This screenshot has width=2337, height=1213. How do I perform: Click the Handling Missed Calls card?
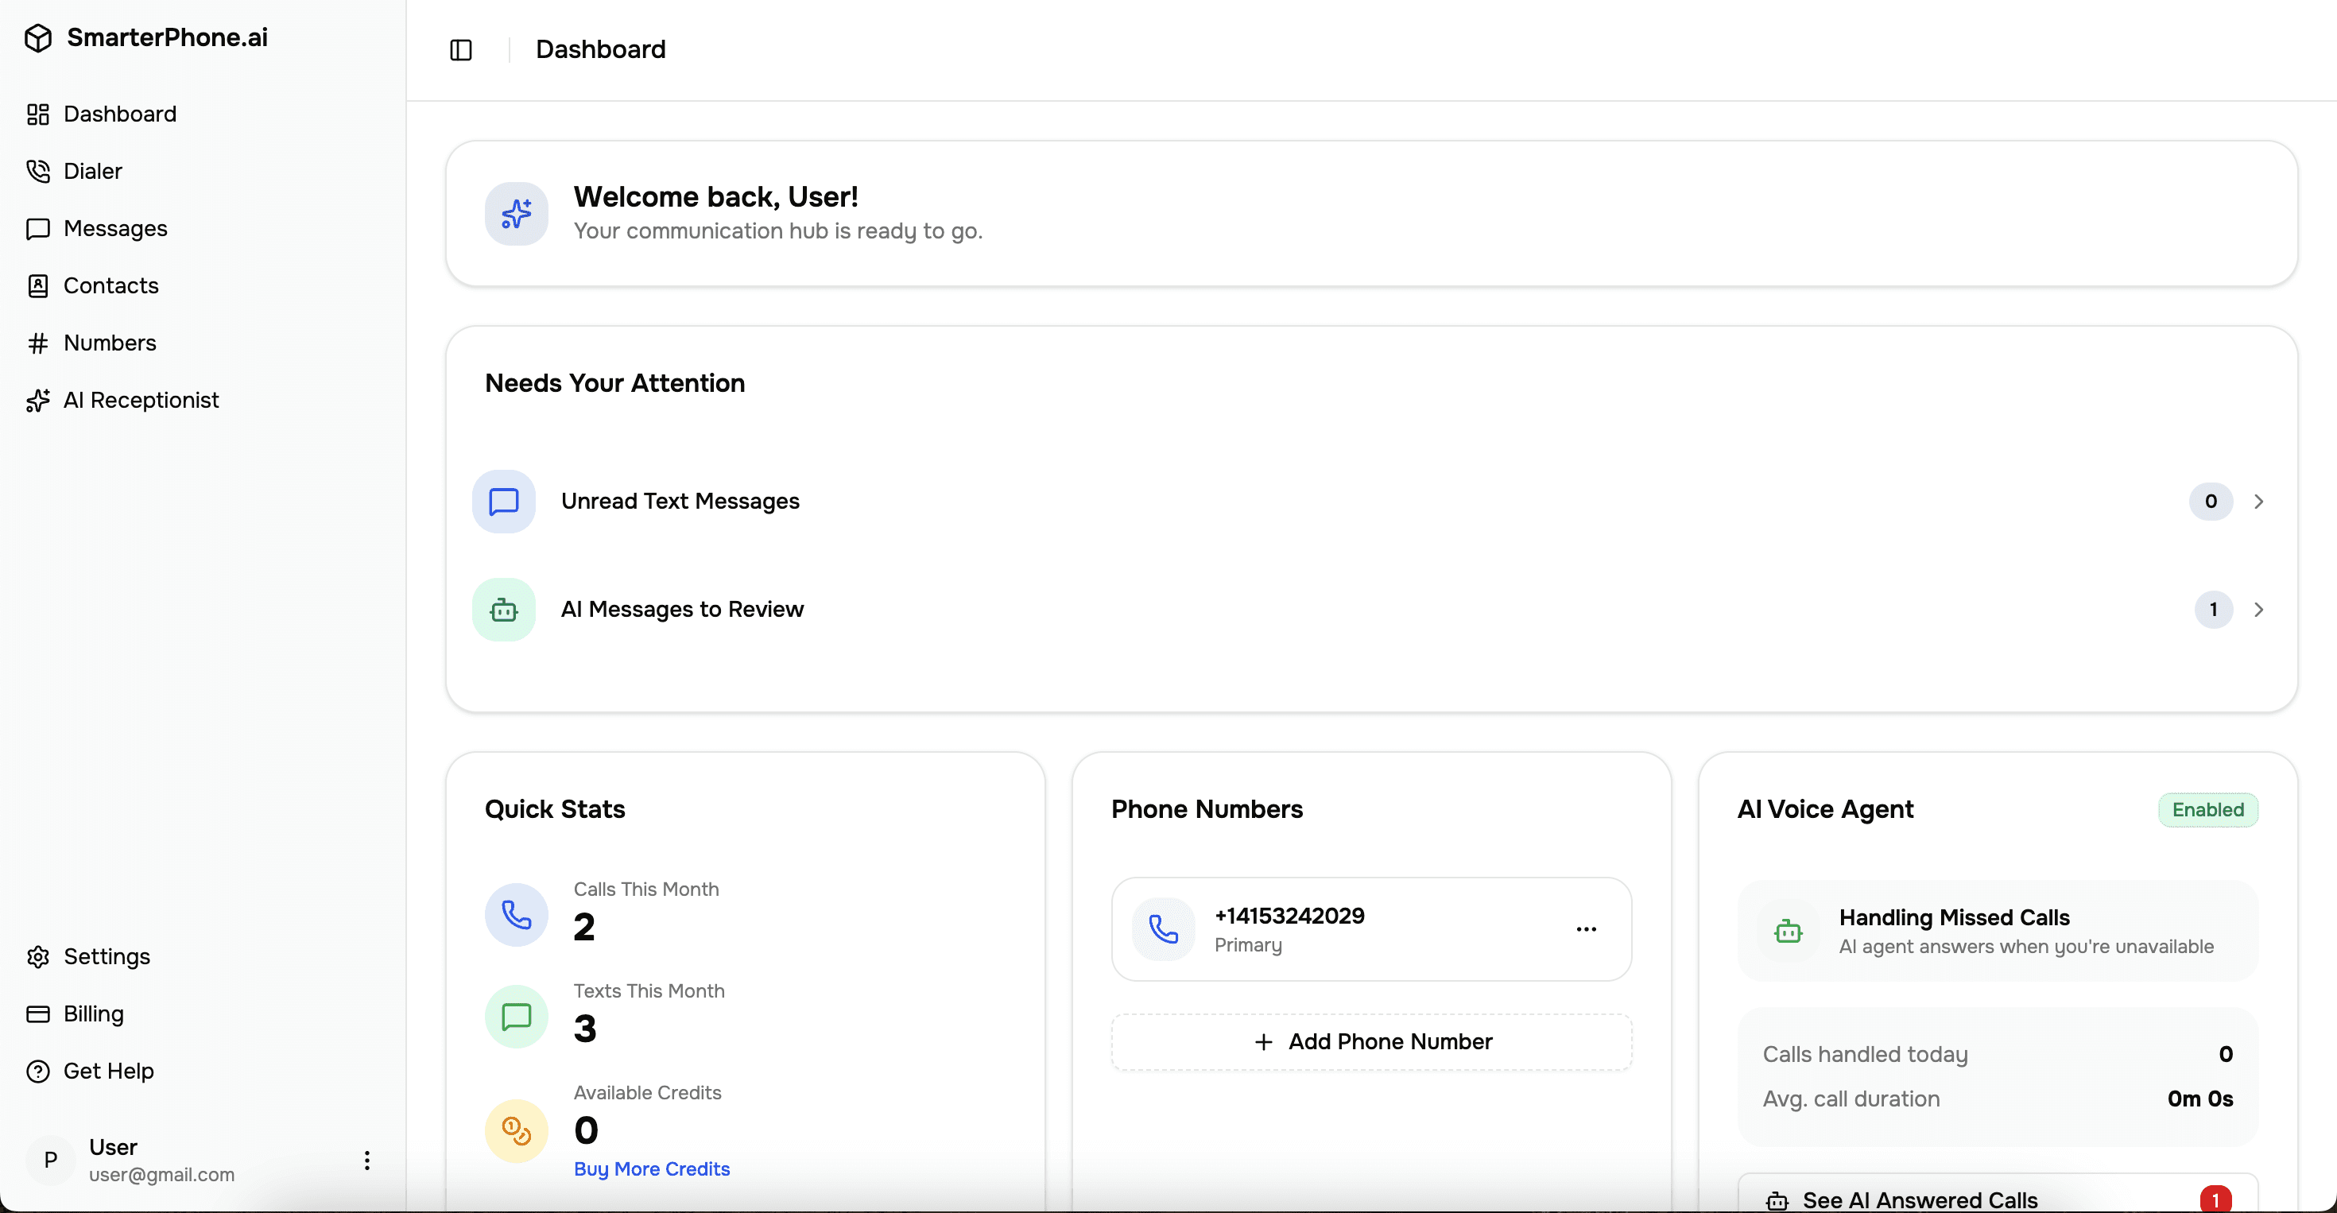point(1996,931)
